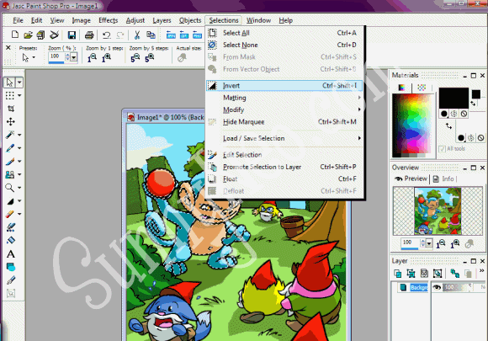Click the Overview palette zoom in icon
The height and width of the screenshot is (341, 488).
click(454, 244)
